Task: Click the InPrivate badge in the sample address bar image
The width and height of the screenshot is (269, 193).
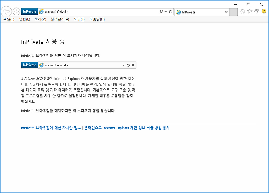Action: coord(30,65)
